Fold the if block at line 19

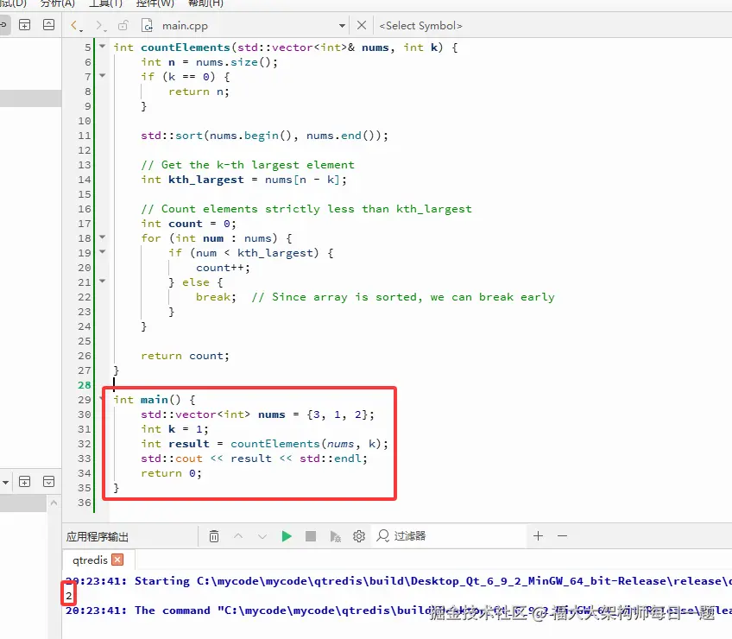click(x=102, y=252)
